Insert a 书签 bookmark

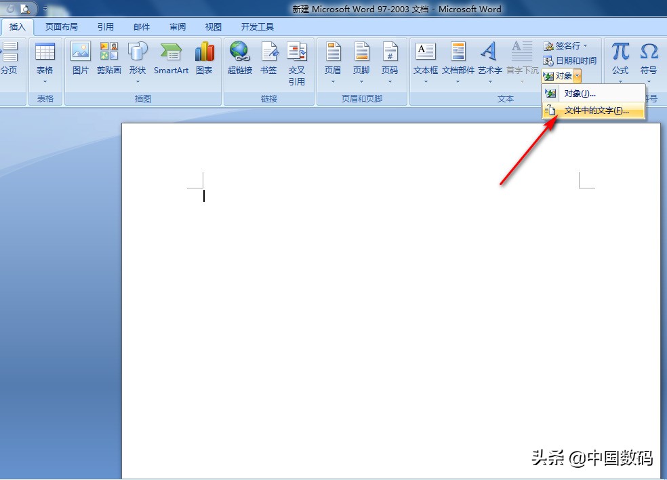pyautogui.click(x=268, y=59)
